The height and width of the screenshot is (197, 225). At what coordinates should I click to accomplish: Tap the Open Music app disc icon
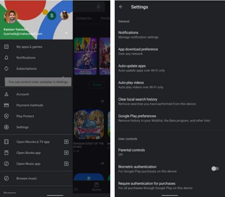tap(6, 164)
